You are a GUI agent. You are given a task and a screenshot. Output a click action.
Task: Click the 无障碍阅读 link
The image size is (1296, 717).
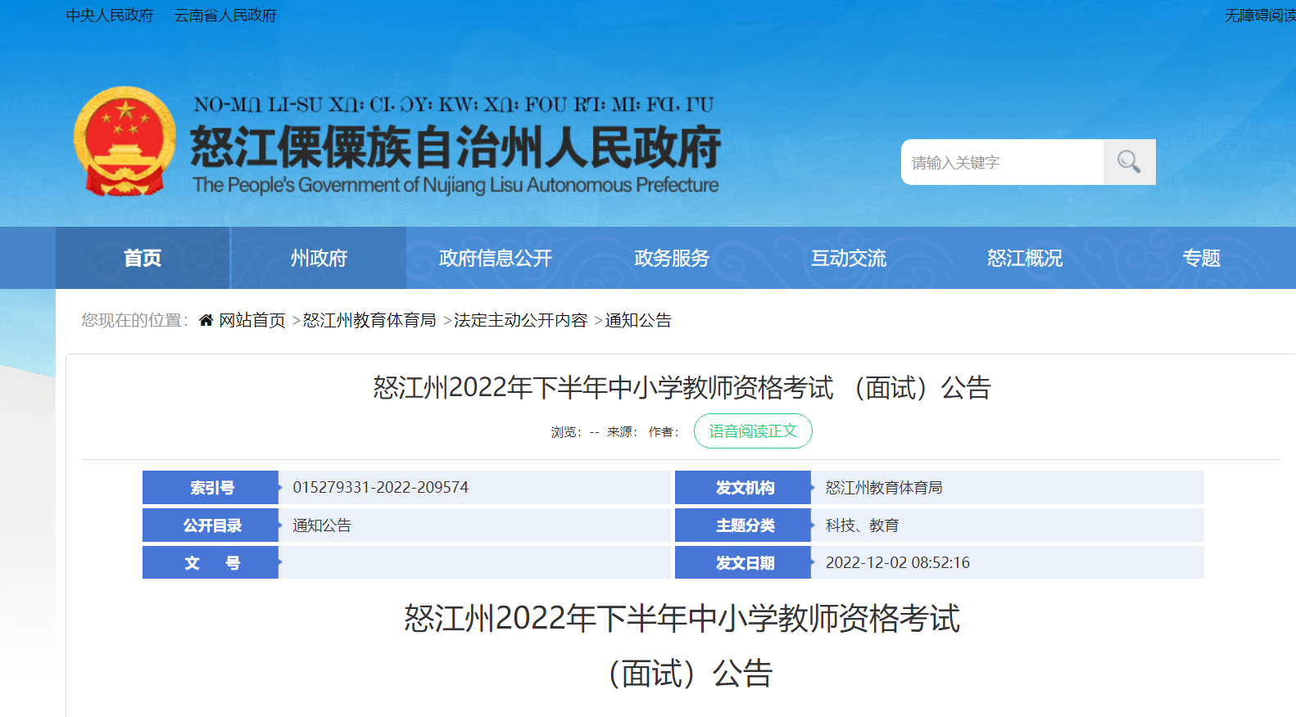click(x=1260, y=16)
